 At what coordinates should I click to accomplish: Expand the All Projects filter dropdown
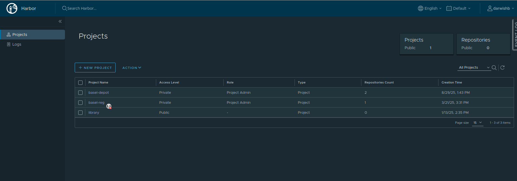(474, 68)
